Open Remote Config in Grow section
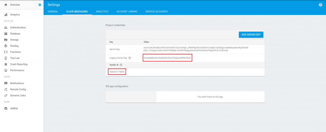 coord(18,89)
